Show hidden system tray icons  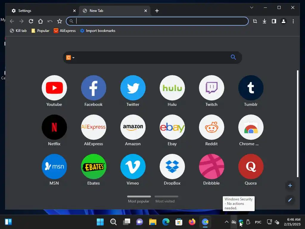[x=227, y=222]
